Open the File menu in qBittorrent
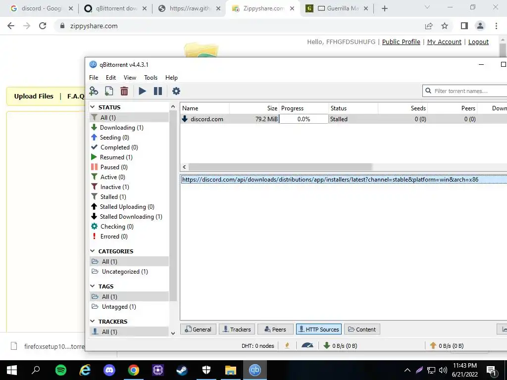507x380 pixels. (x=94, y=78)
